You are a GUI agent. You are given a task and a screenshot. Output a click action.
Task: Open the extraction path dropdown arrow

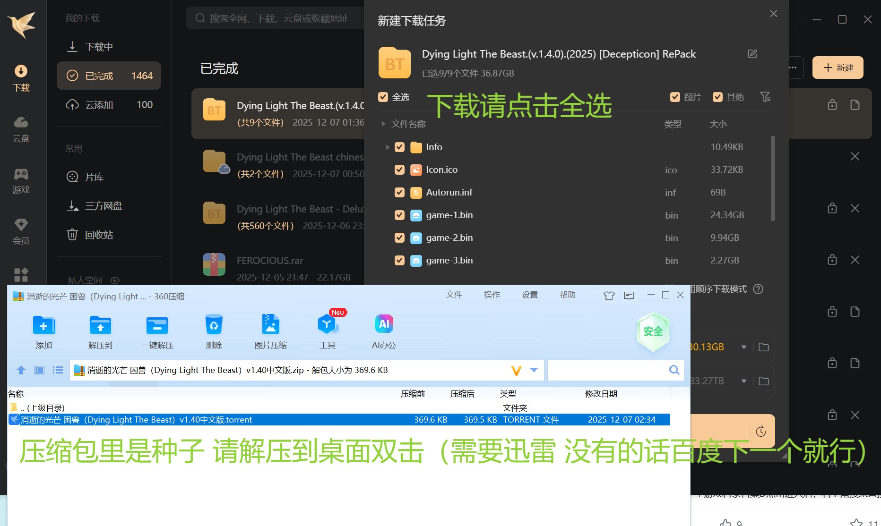point(535,370)
